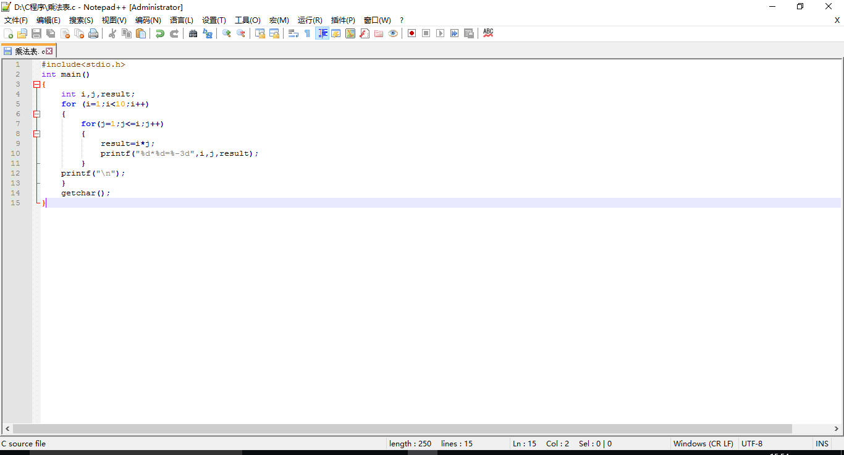Viewport: 844px width, 455px height.
Task: Create a new file with the New icon
Action: [x=9, y=33]
